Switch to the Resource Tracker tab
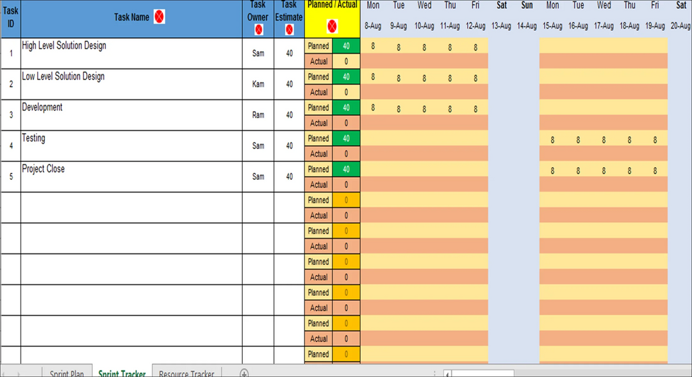The width and height of the screenshot is (692, 377). click(186, 373)
